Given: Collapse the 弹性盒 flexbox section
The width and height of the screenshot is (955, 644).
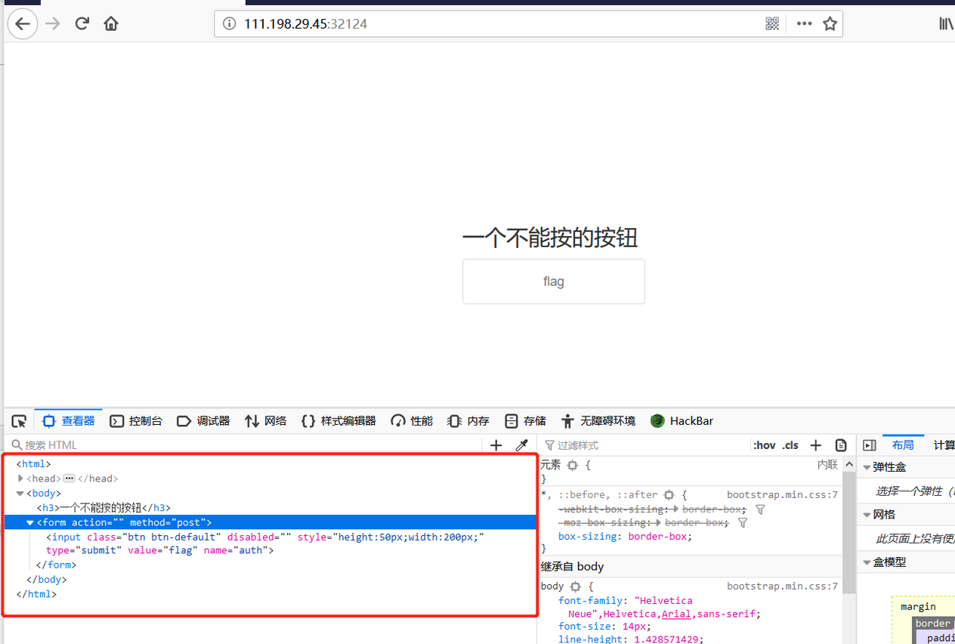Looking at the screenshot, I should click(x=867, y=468).
